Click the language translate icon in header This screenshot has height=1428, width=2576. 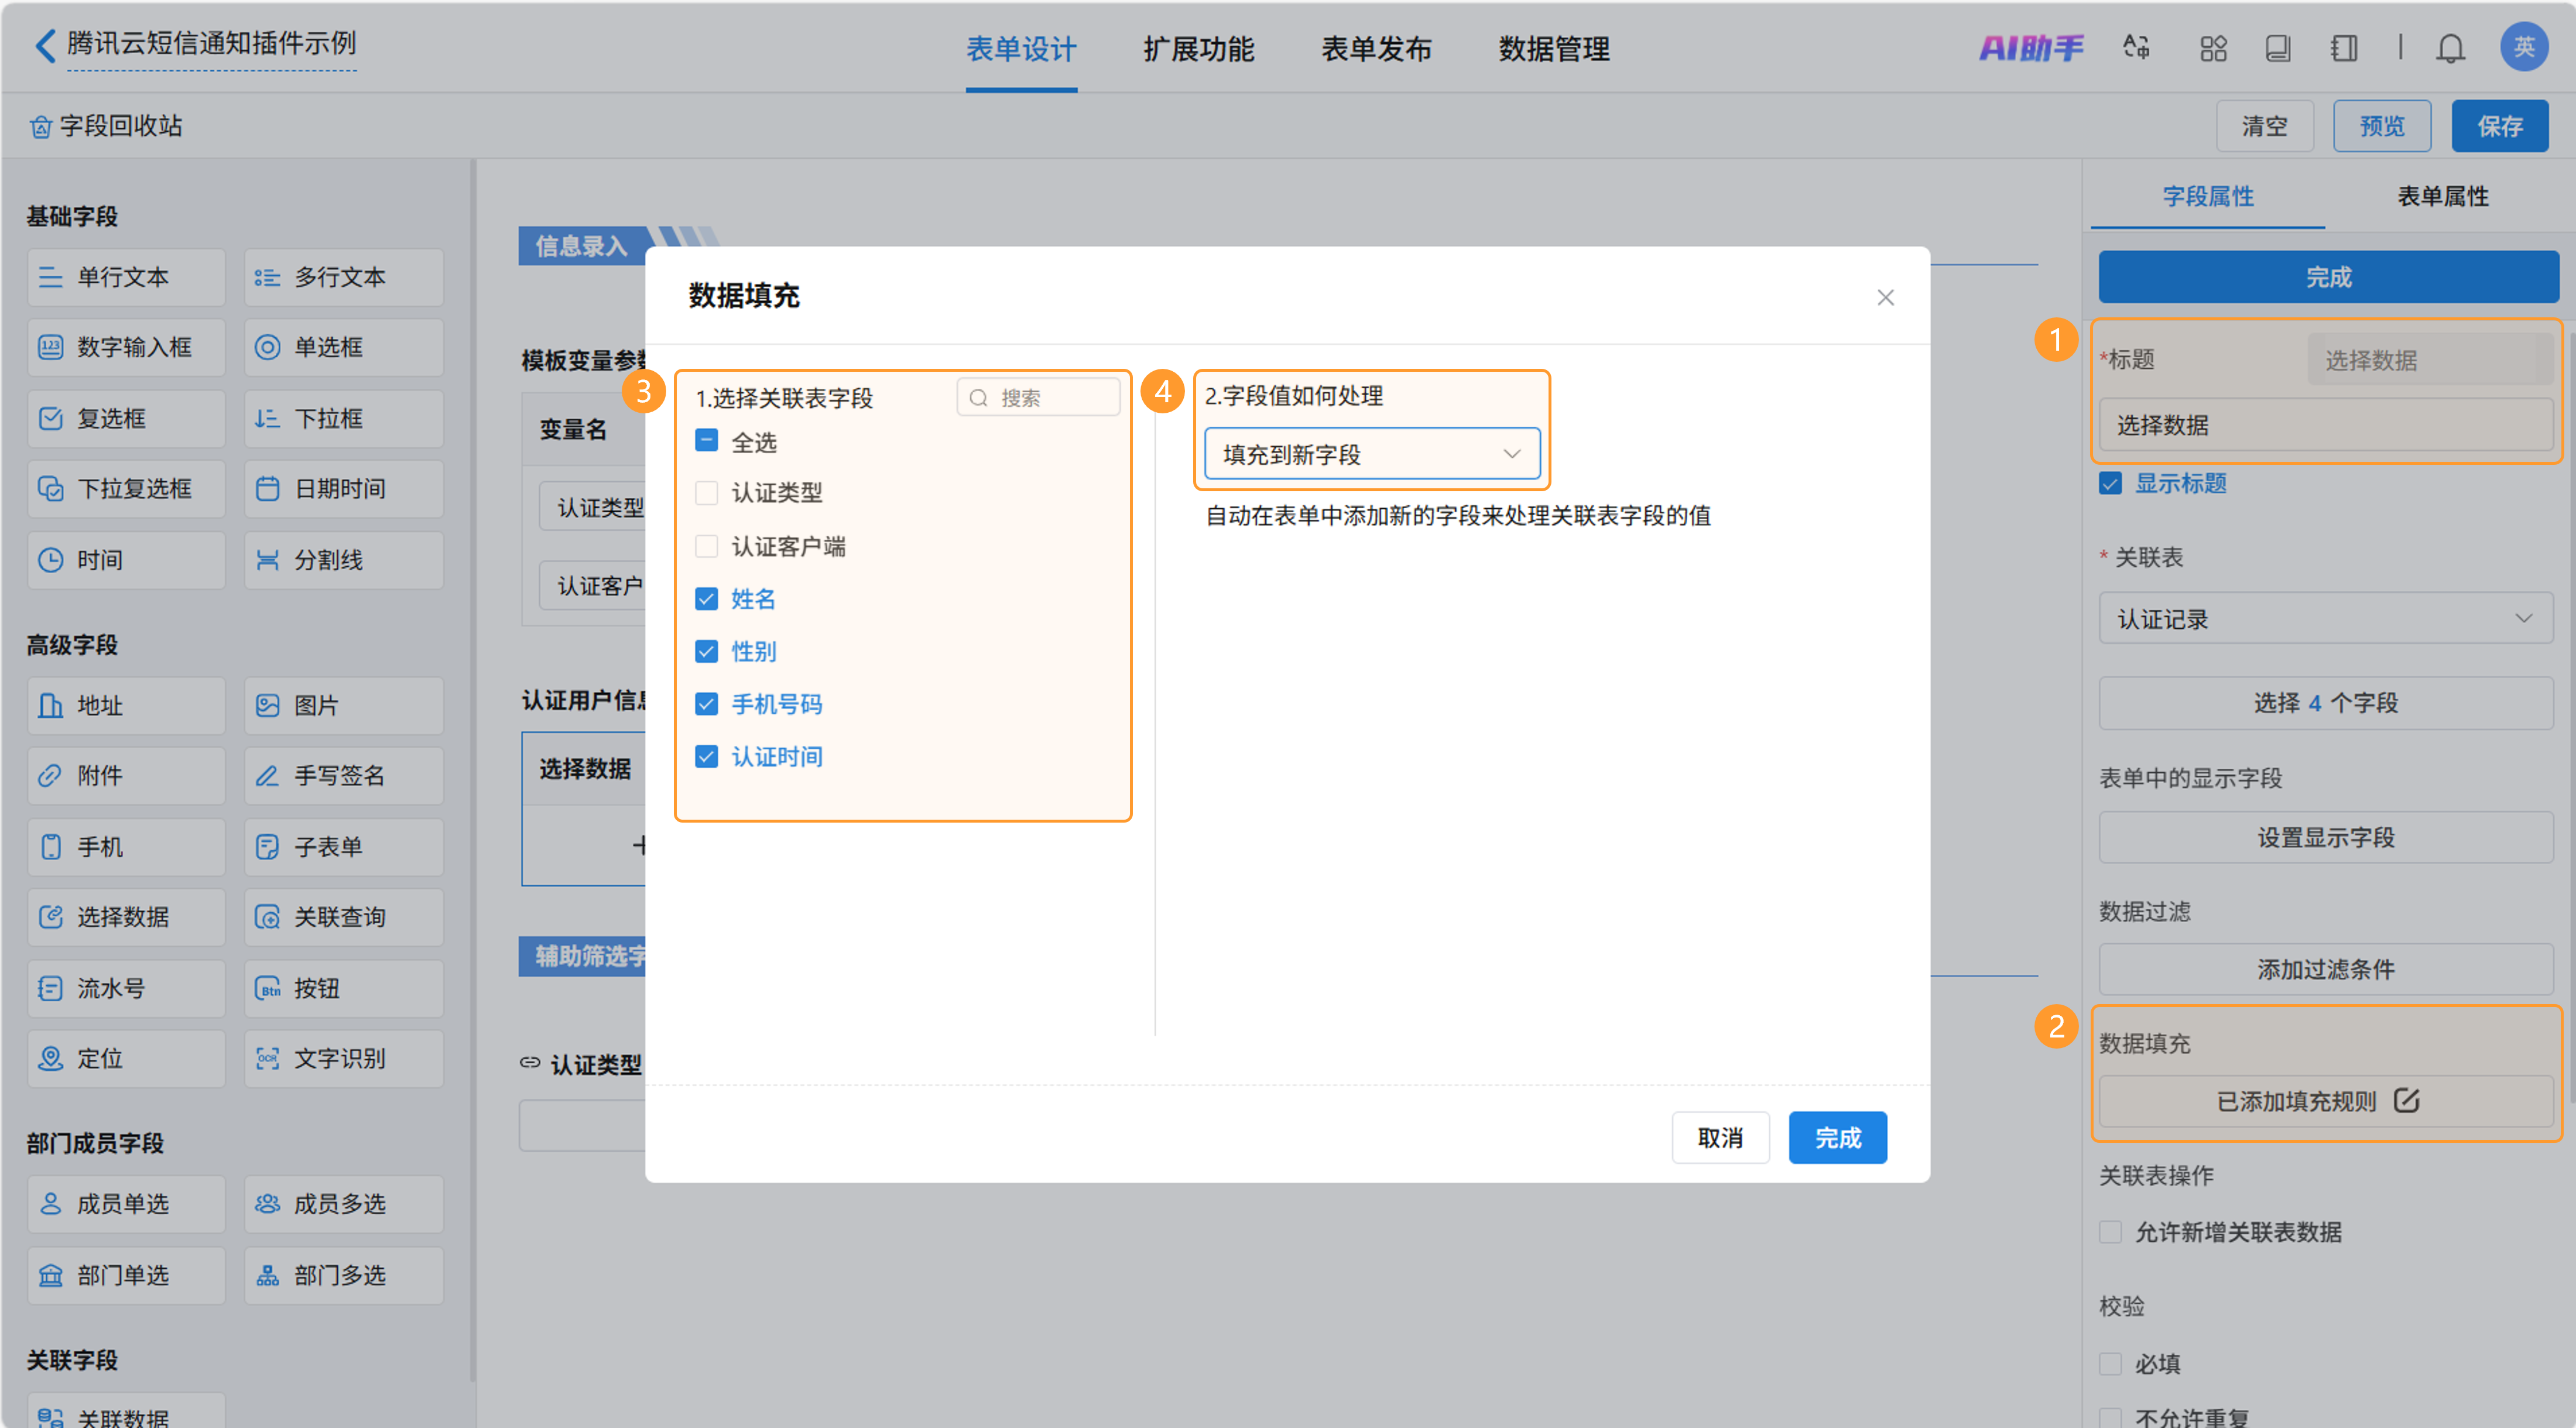click(x=2136, y=47)
